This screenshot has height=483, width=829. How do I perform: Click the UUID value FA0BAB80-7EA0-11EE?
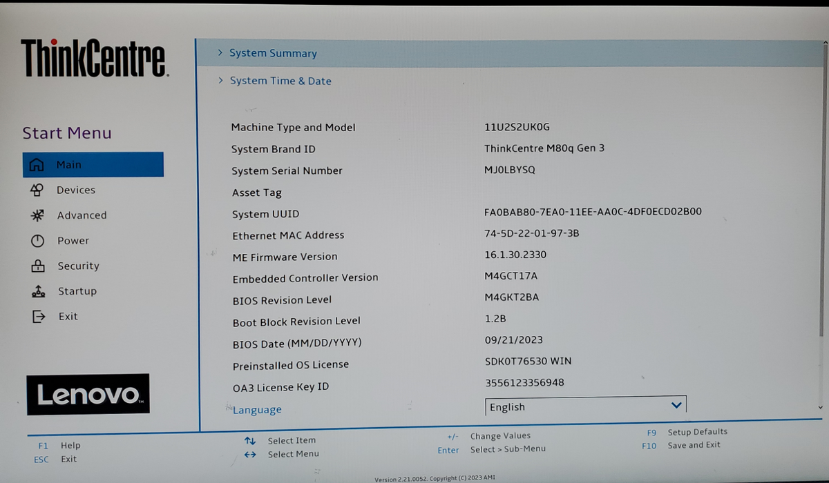pyautogui.click(x=593, y=211)
